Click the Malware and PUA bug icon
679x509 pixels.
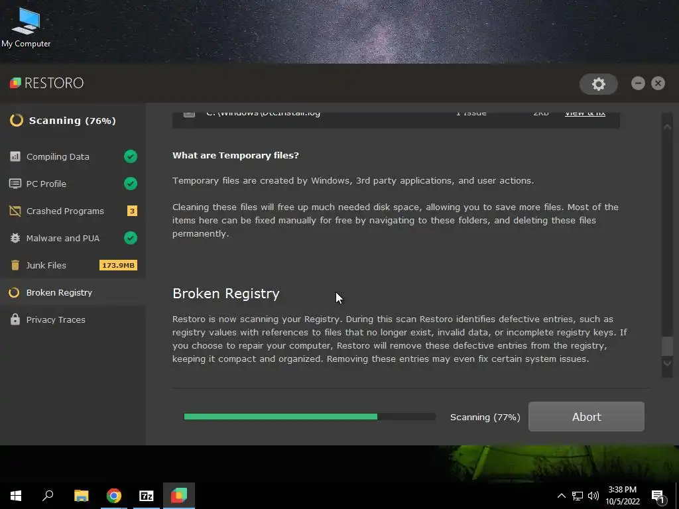15,238
